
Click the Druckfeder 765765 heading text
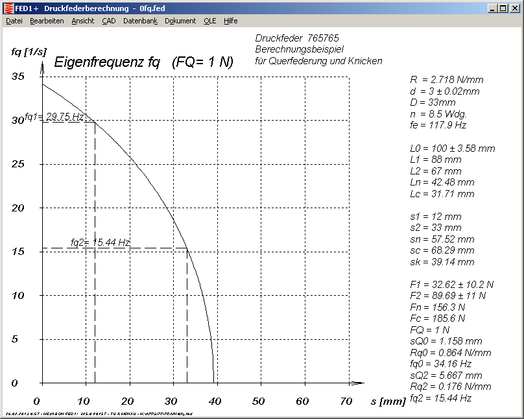pos(297,38)
